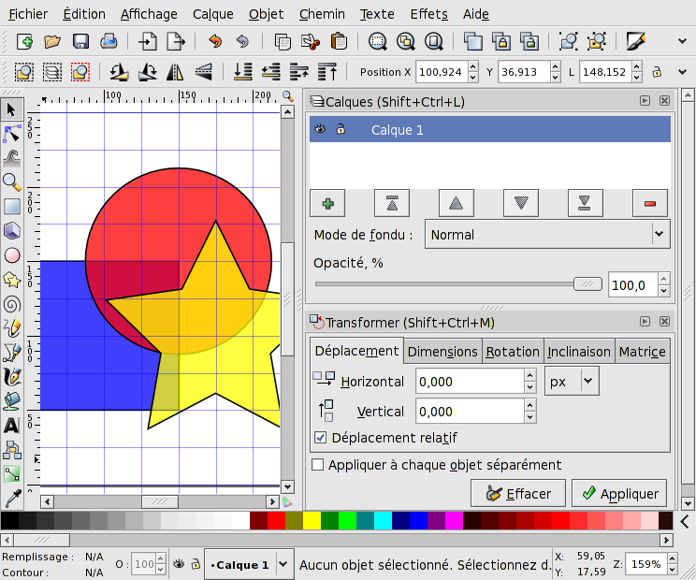Screen dimensions: 696x580
Task: Select the Spiral tool
Action: click(x=12, y=303)
